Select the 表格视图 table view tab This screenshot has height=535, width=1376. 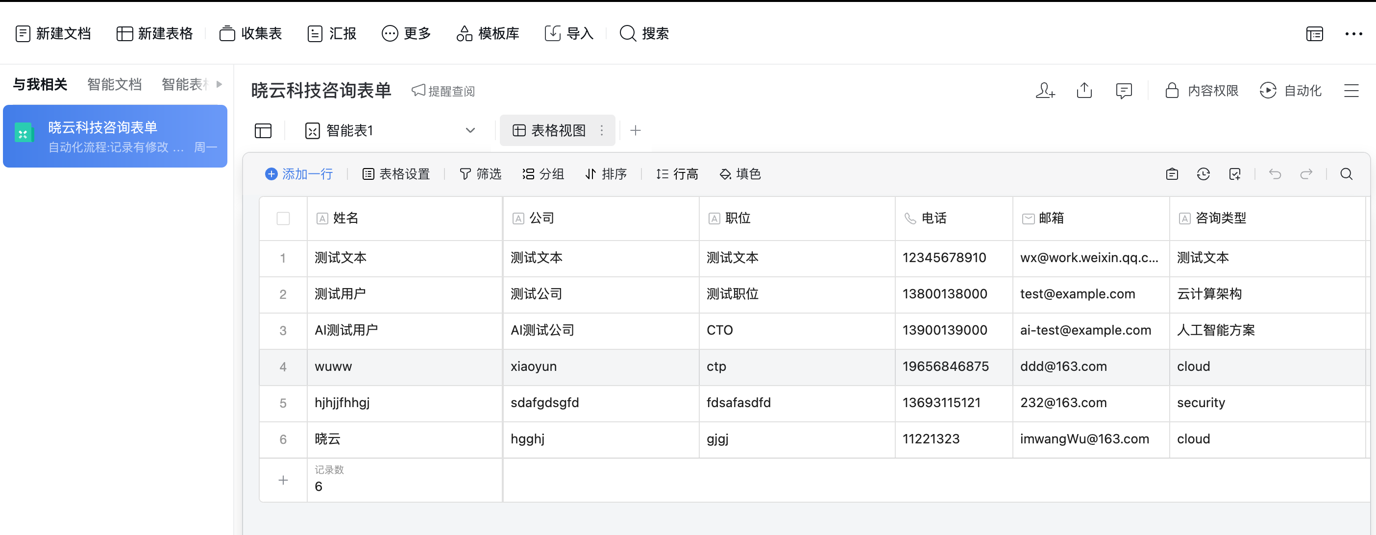click(557, 130)
